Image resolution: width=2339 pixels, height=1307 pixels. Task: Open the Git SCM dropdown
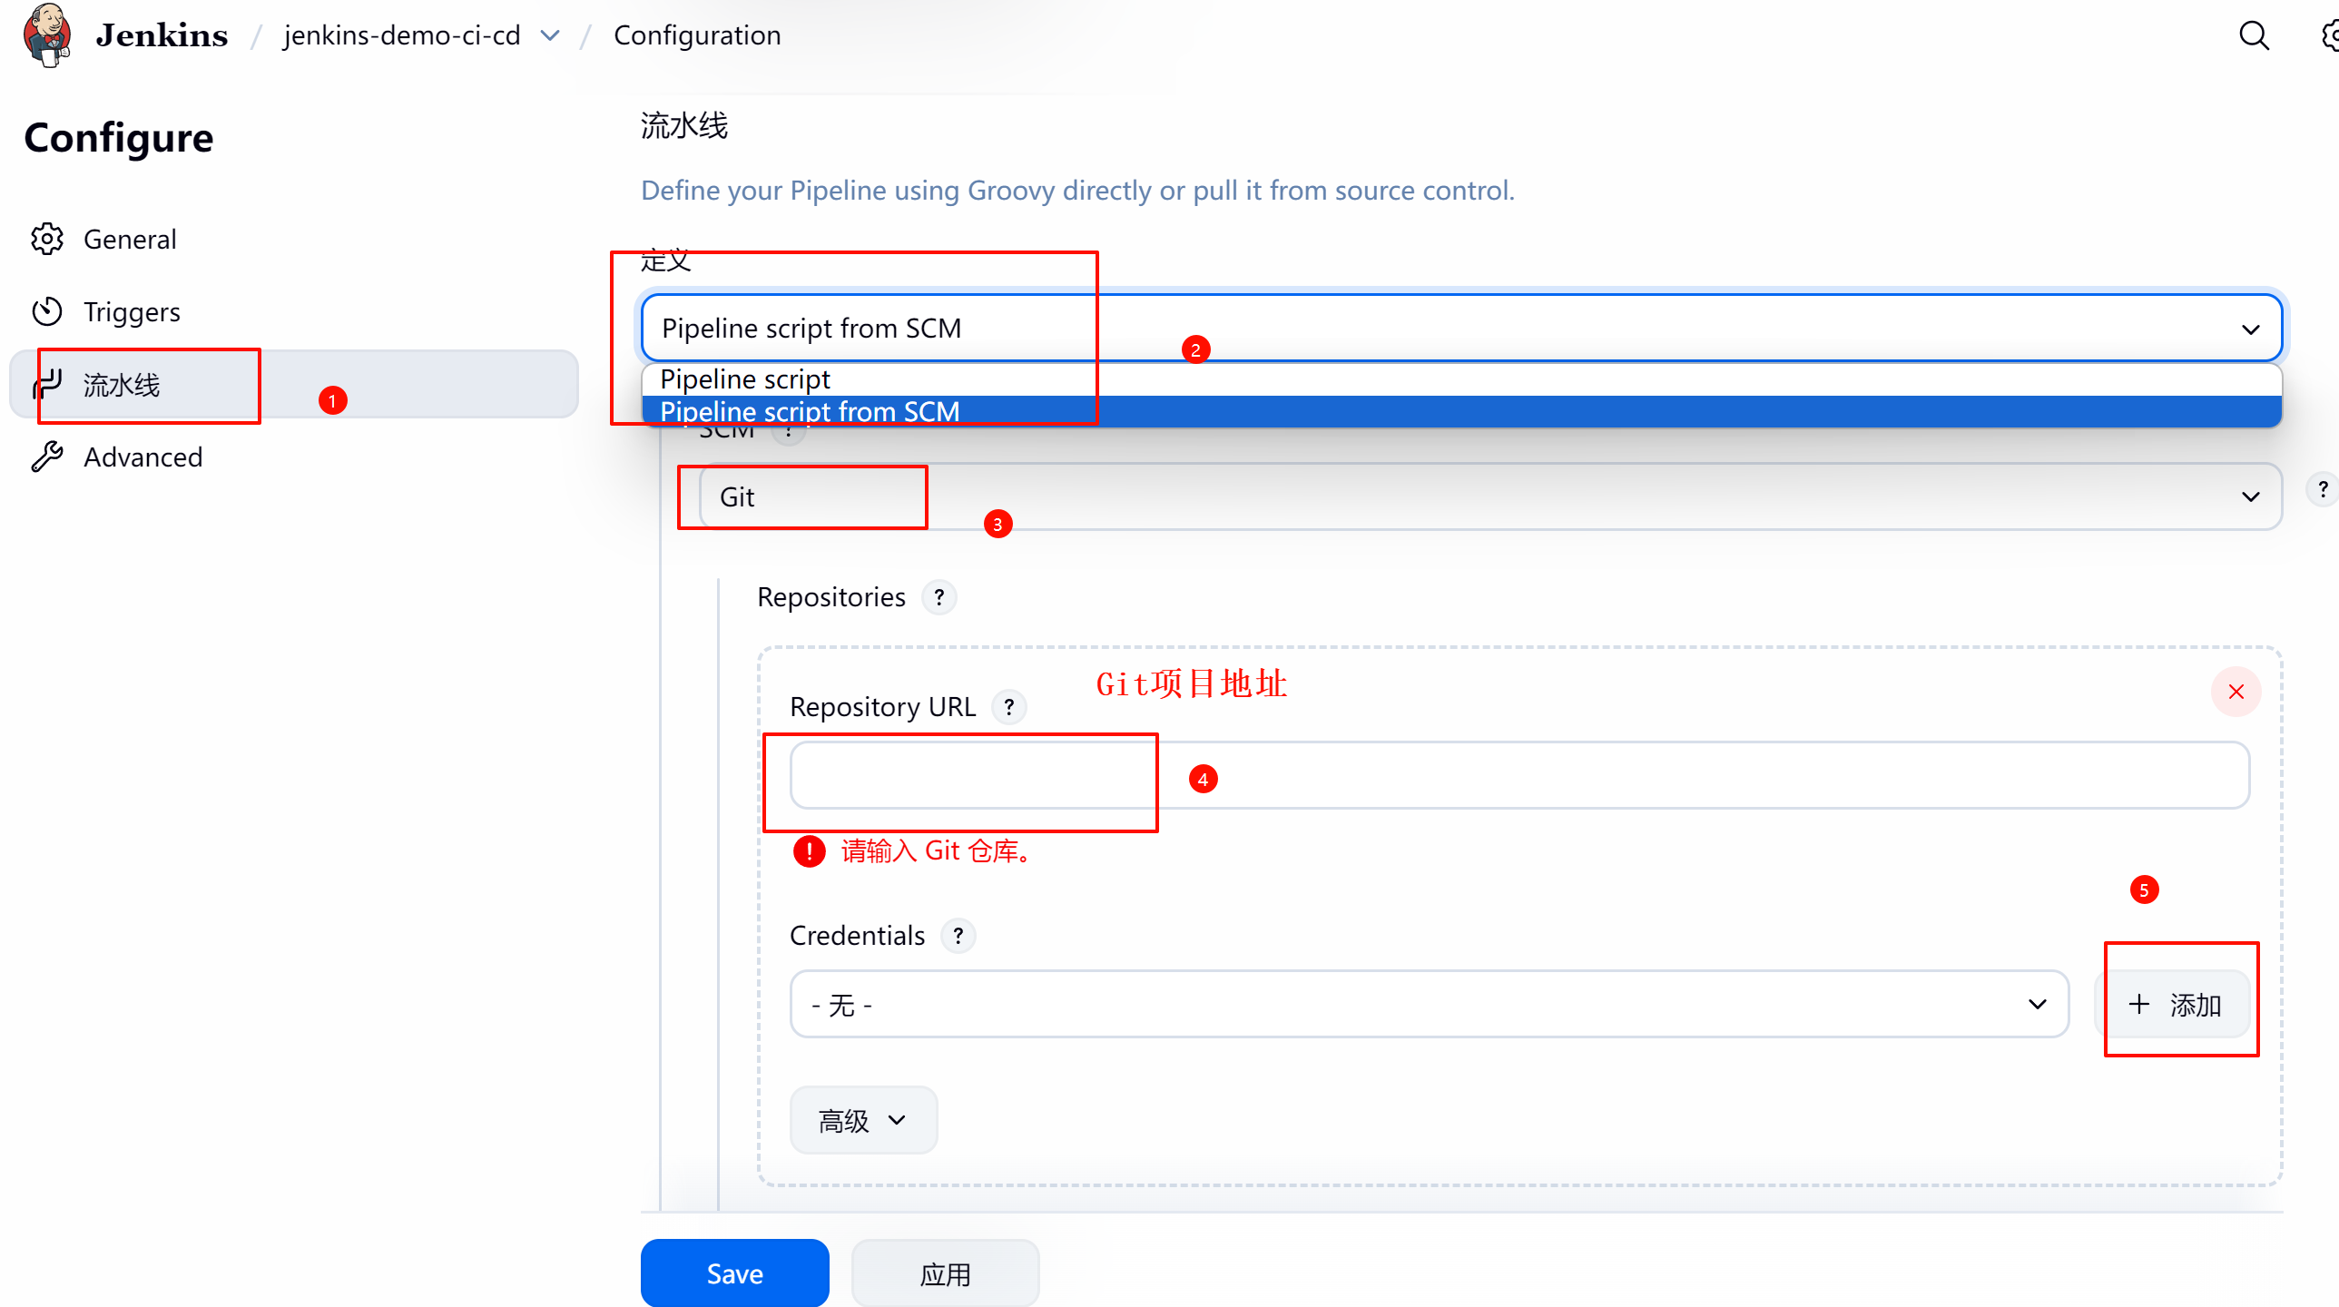pos(1489,496)
